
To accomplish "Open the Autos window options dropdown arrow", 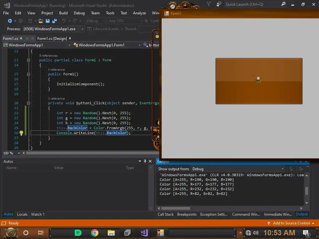I will pyautogui.click(x=140, y=161).
